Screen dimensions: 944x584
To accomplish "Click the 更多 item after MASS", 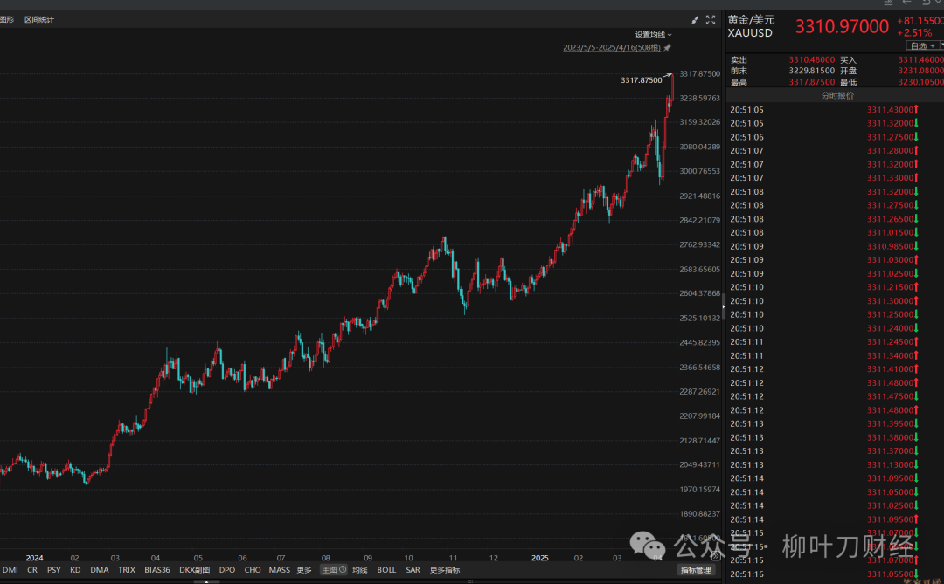I will (x=304, y=570).
